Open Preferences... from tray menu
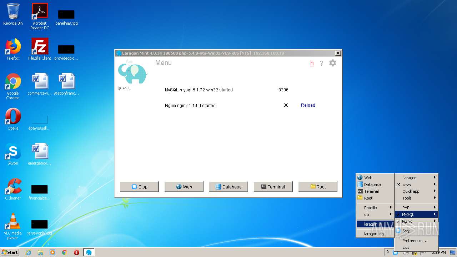This screenshot has height=257, width=457. point(416,241)
